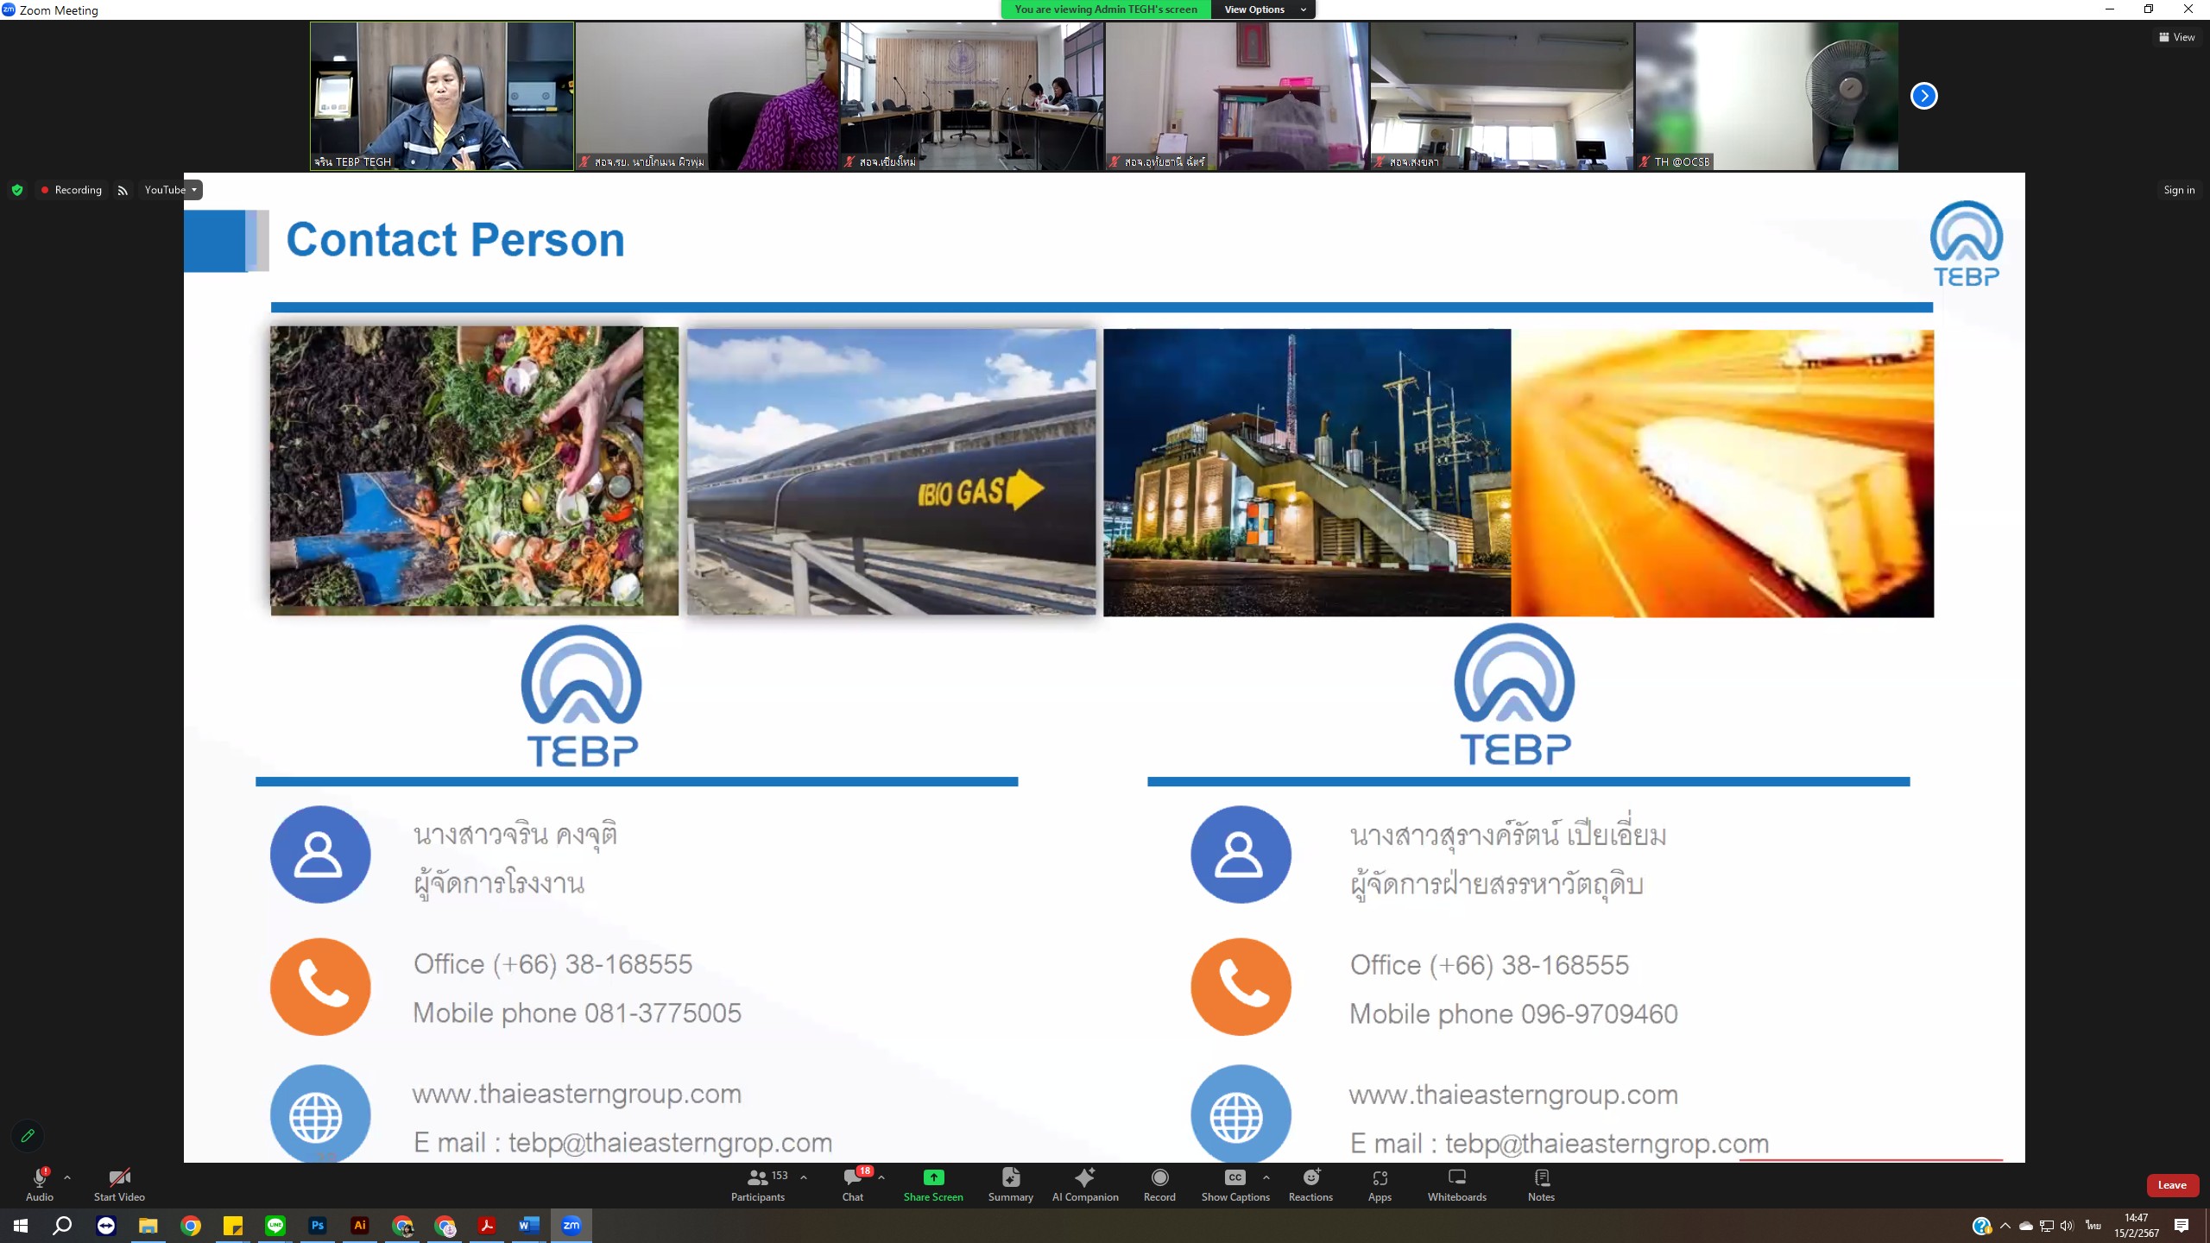Expand audio options arrow
Viewport: 2210px width, 1243px height.
(x=67, y=1177)
